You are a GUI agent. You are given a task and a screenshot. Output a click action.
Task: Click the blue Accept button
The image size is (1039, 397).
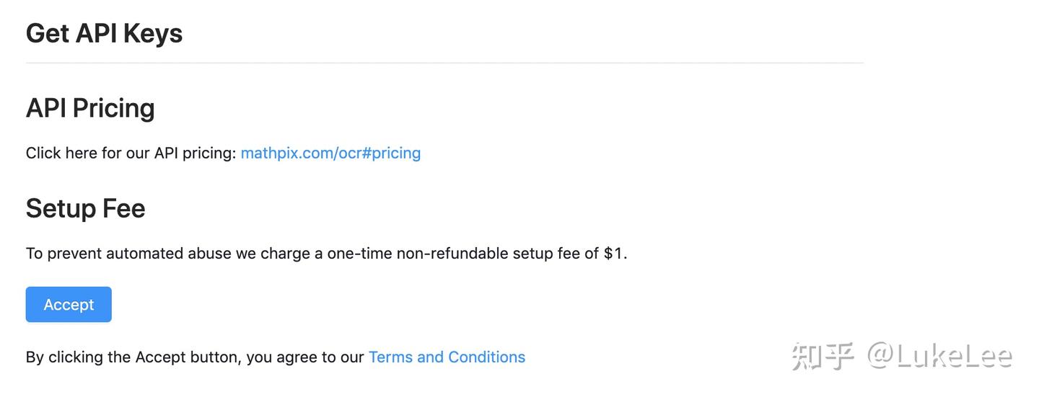click(x=69, y=305)
